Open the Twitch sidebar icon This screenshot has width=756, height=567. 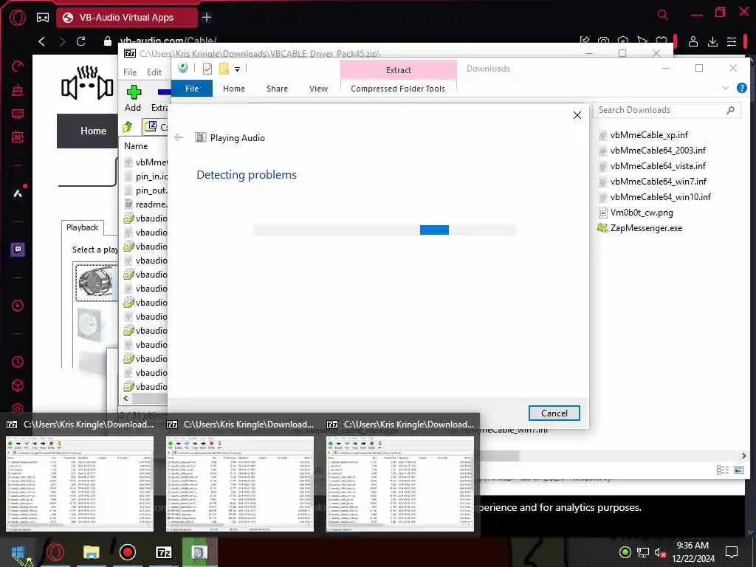pyautogui.click(x=18, y=250)
